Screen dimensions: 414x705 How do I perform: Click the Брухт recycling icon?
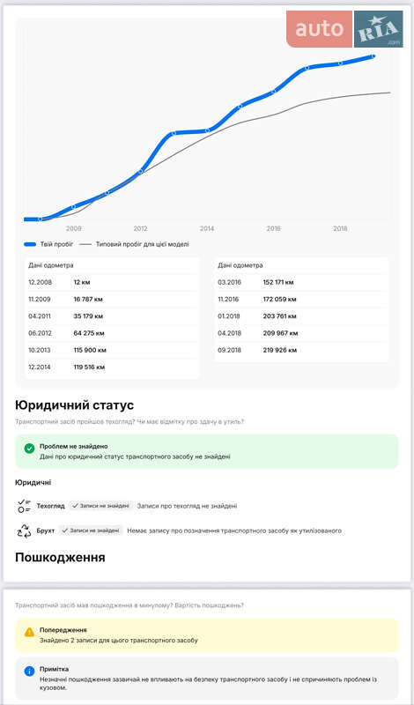[24, 531]
